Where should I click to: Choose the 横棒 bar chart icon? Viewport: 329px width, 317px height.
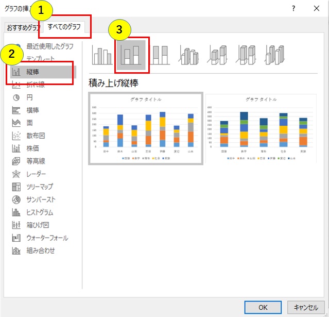(x=16, y=110)
